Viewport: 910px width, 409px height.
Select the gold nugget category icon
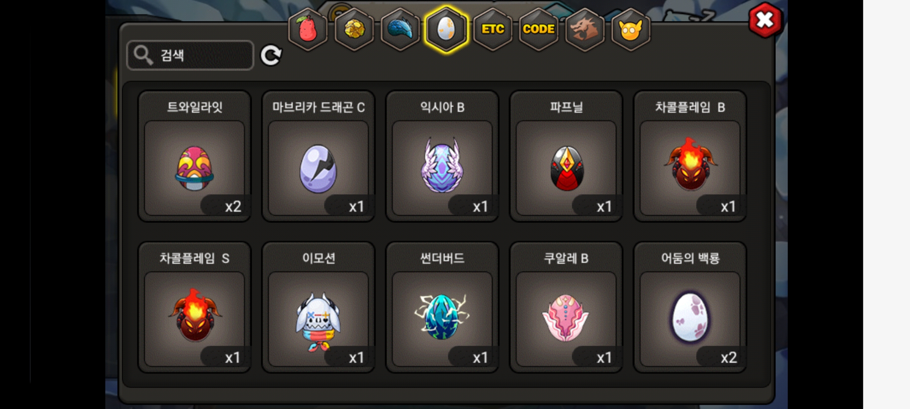[354, 29]
